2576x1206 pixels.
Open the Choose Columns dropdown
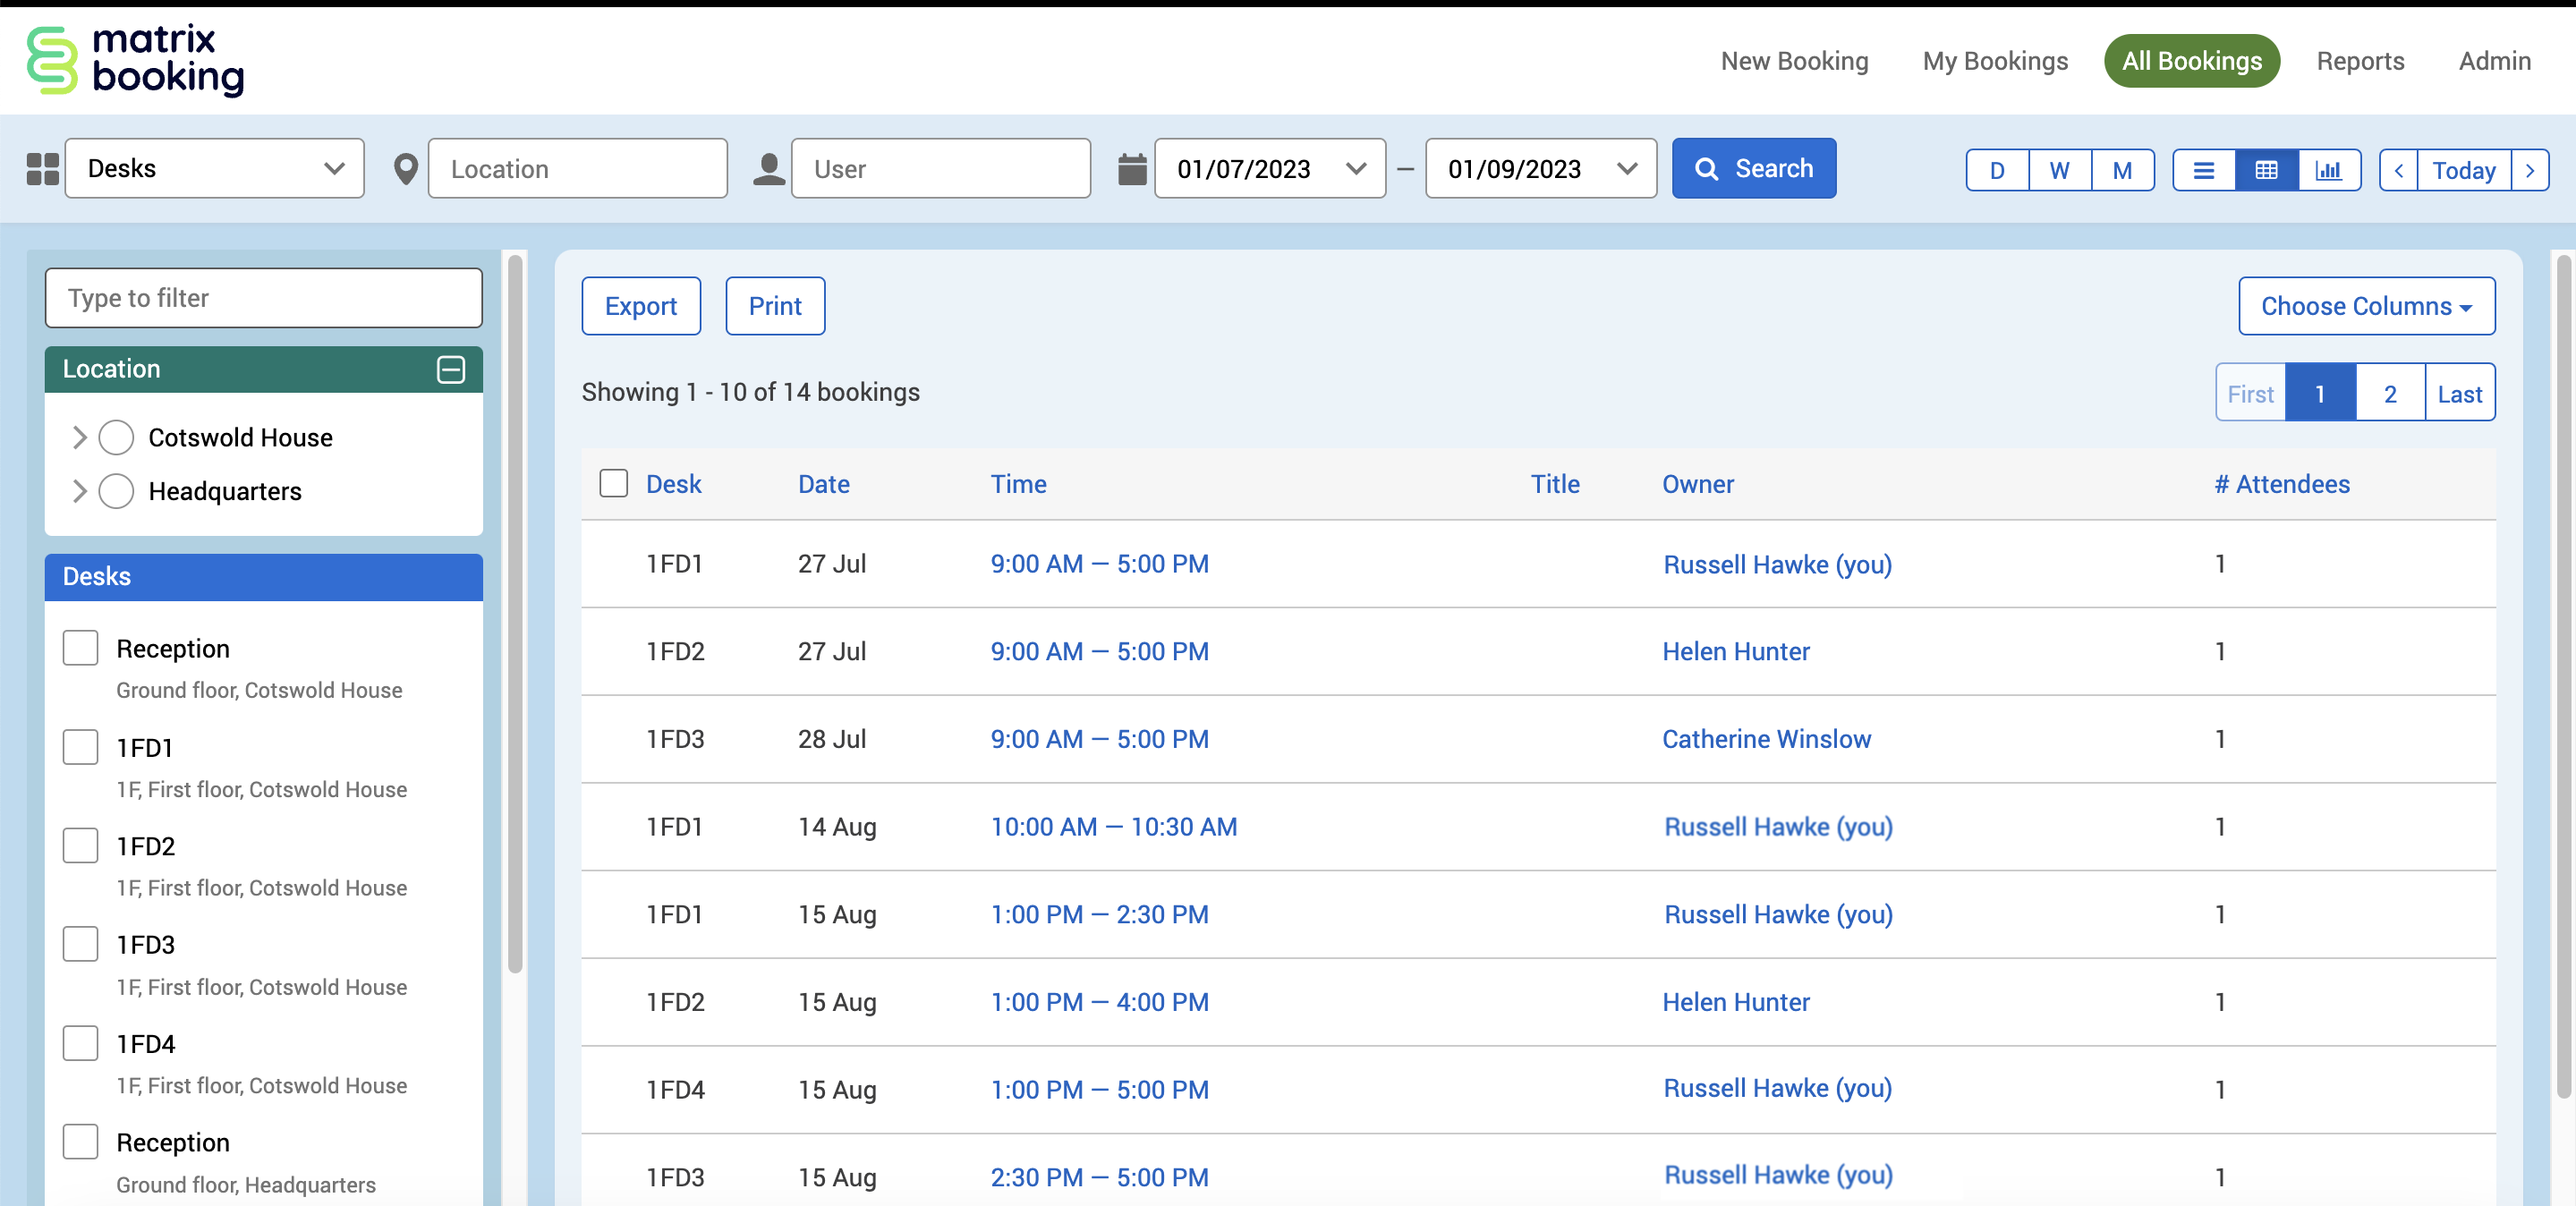click(2366, 306)
